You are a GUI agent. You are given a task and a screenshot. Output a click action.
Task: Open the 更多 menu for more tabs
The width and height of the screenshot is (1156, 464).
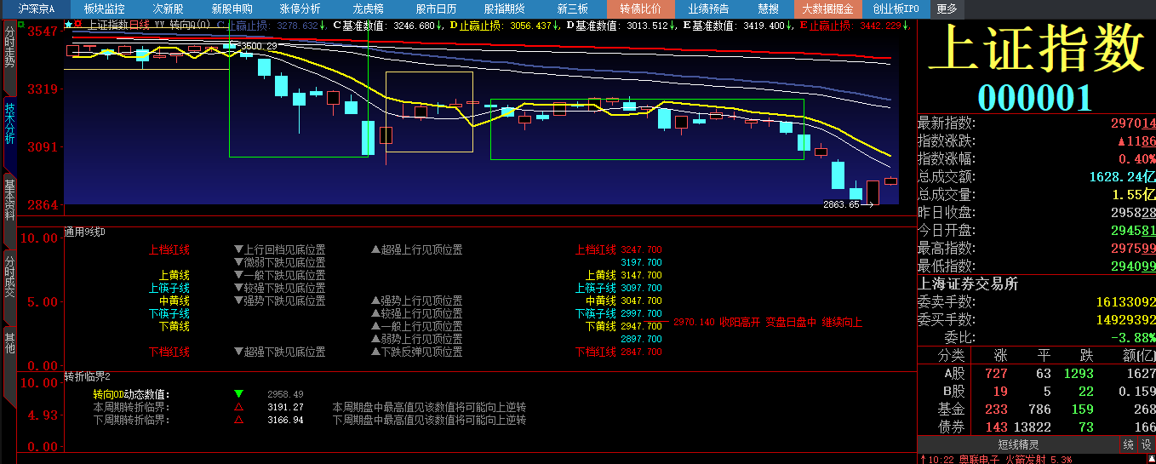[x=946, y=9]
